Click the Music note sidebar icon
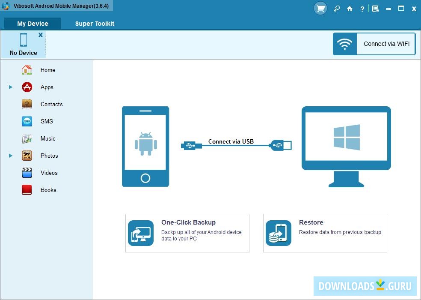Screen dimensions: 421x300 [26, 138]
